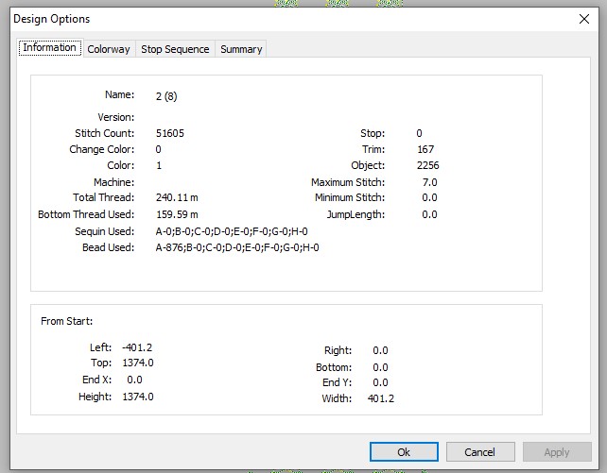Click the Bottom Thread Used label

[x=86, y=214]
